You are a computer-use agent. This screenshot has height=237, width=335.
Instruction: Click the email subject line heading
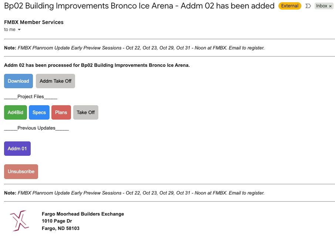[139, 6]
